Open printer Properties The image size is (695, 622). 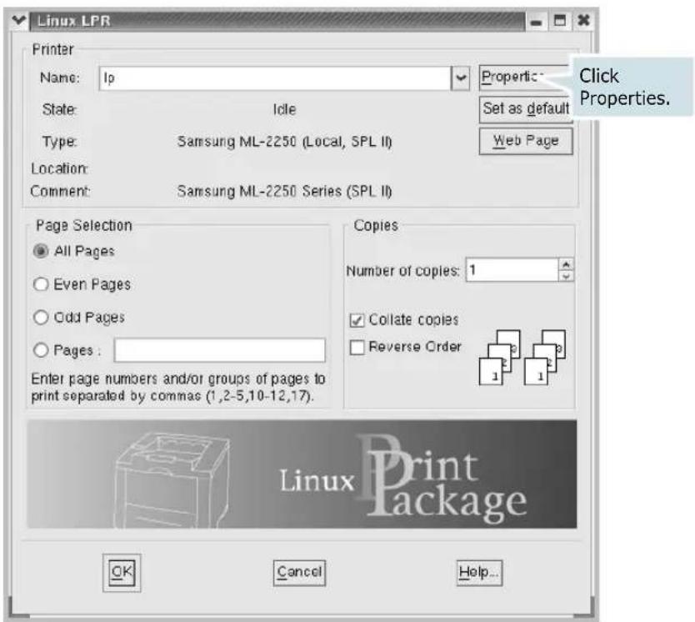click(x=524, y=78)
